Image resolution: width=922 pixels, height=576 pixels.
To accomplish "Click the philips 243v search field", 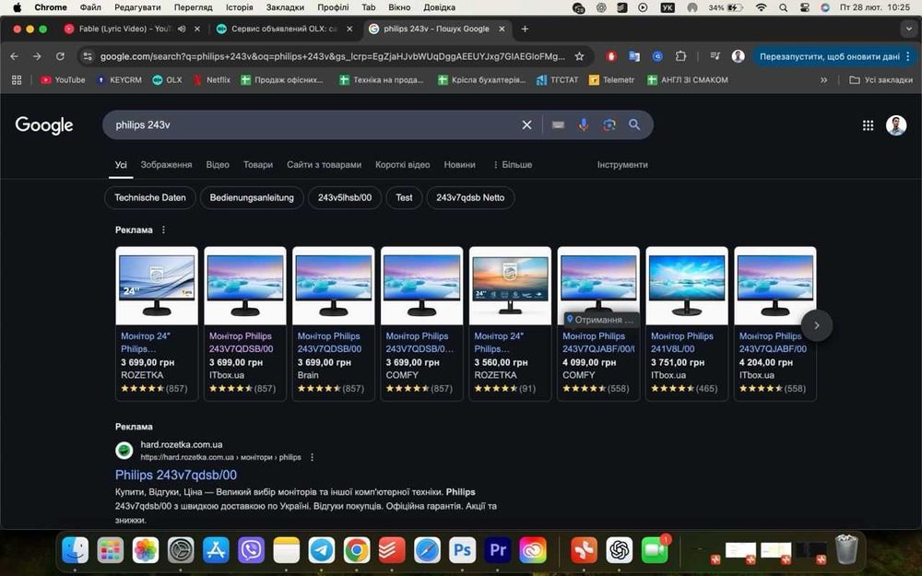I will pos(314,124).
